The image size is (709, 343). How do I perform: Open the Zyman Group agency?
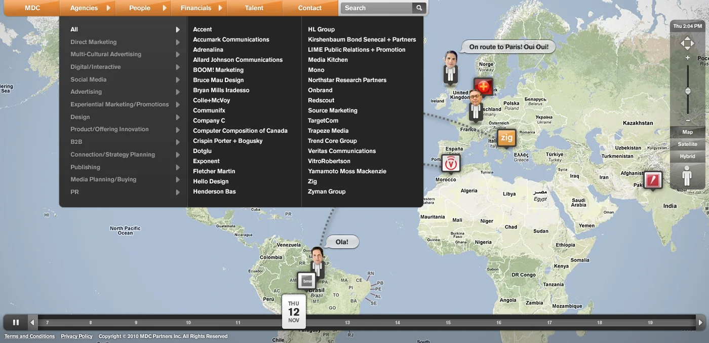click(327, 192)
